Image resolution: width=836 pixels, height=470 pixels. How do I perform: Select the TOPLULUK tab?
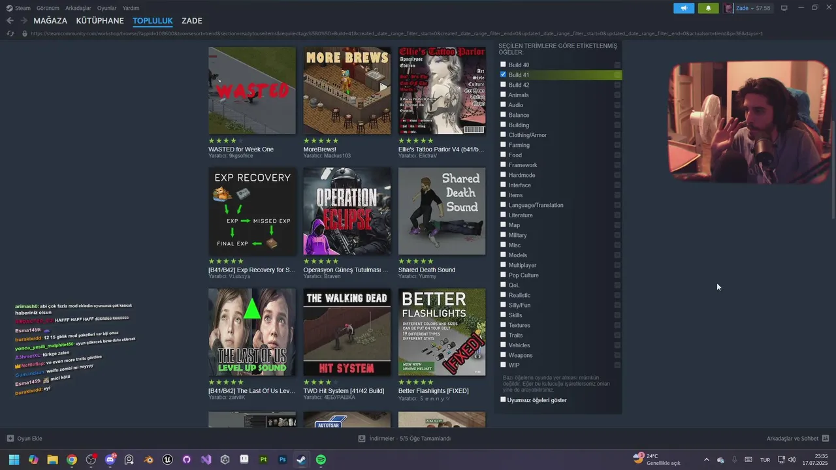coord(153,21)
